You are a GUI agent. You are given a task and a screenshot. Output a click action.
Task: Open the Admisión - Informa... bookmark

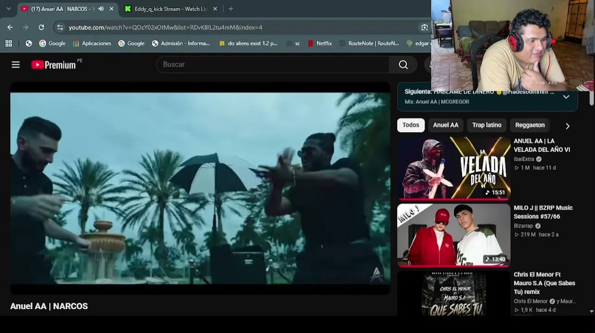(x=181, y=43)
